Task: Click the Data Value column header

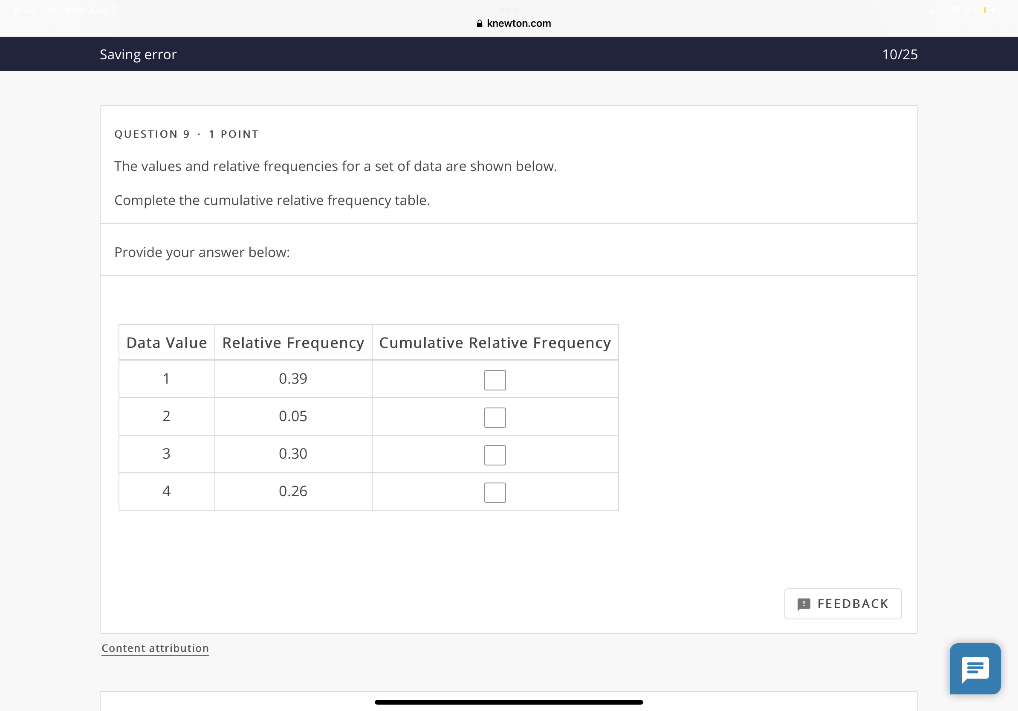Action: pos(167,342)
